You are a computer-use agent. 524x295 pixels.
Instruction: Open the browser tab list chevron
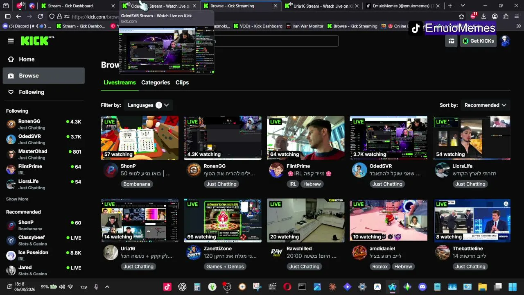463,6
